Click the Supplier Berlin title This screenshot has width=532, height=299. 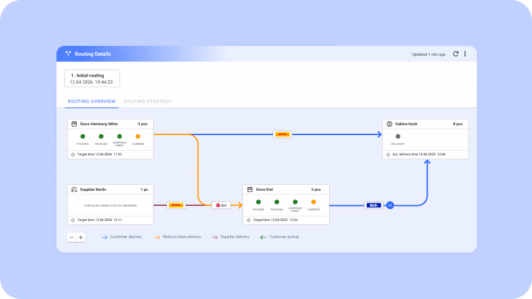(93, 189)
